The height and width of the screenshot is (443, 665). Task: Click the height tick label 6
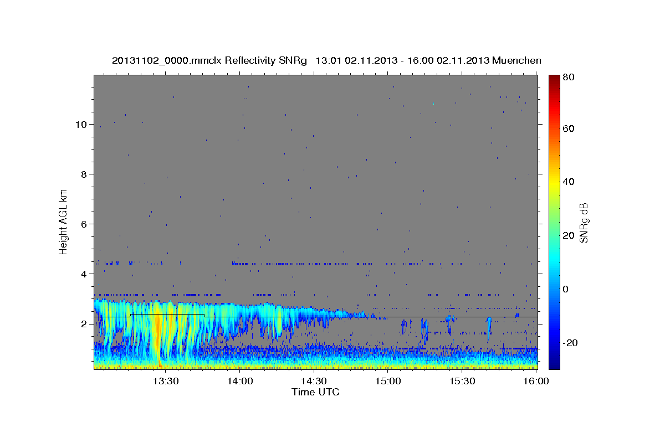[84, 224]
